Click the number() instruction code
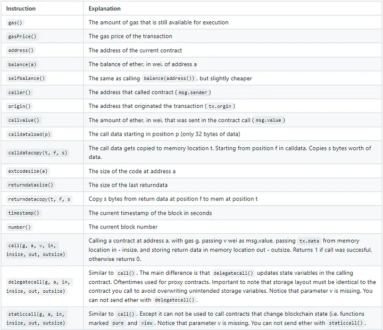 pyautogui.click(x=19, y=227)
